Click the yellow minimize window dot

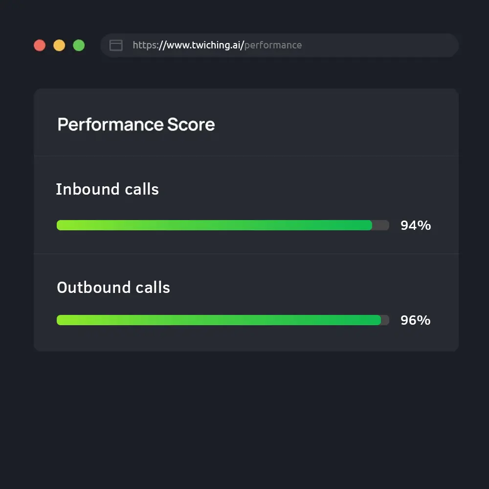point(59,45)
